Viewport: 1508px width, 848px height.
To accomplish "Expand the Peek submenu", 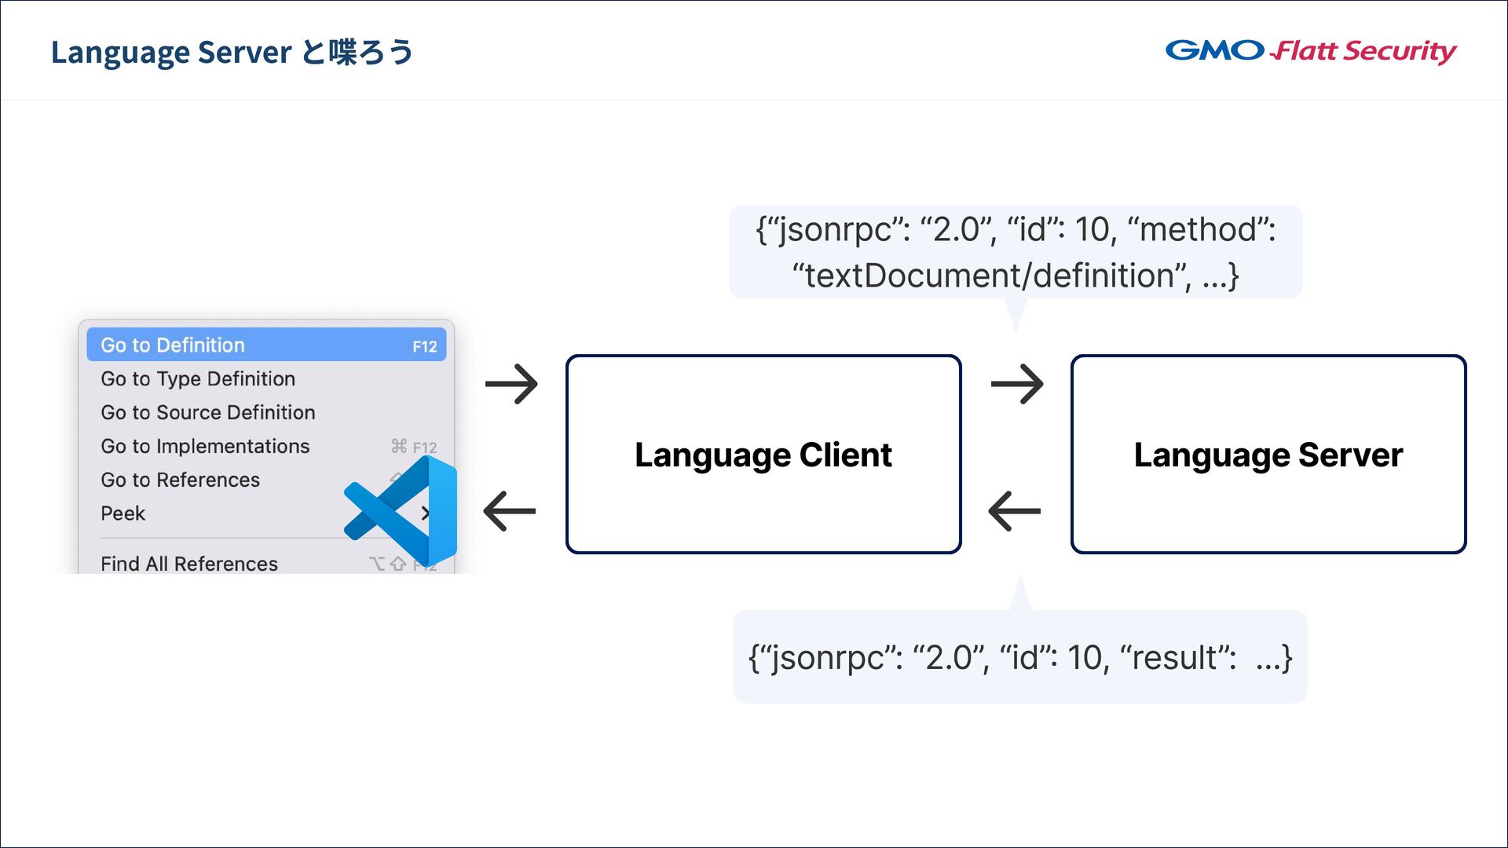I will [x=123, y=514].
